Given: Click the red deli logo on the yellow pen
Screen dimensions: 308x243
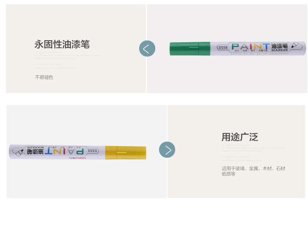Looking at the screenshot, I should 81,158.
